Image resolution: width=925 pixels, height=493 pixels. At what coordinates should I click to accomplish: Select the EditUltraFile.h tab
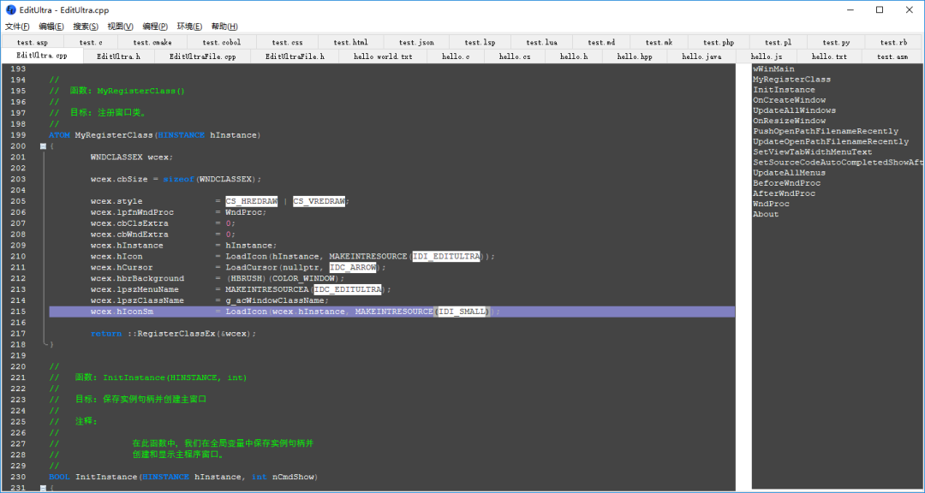295,56
